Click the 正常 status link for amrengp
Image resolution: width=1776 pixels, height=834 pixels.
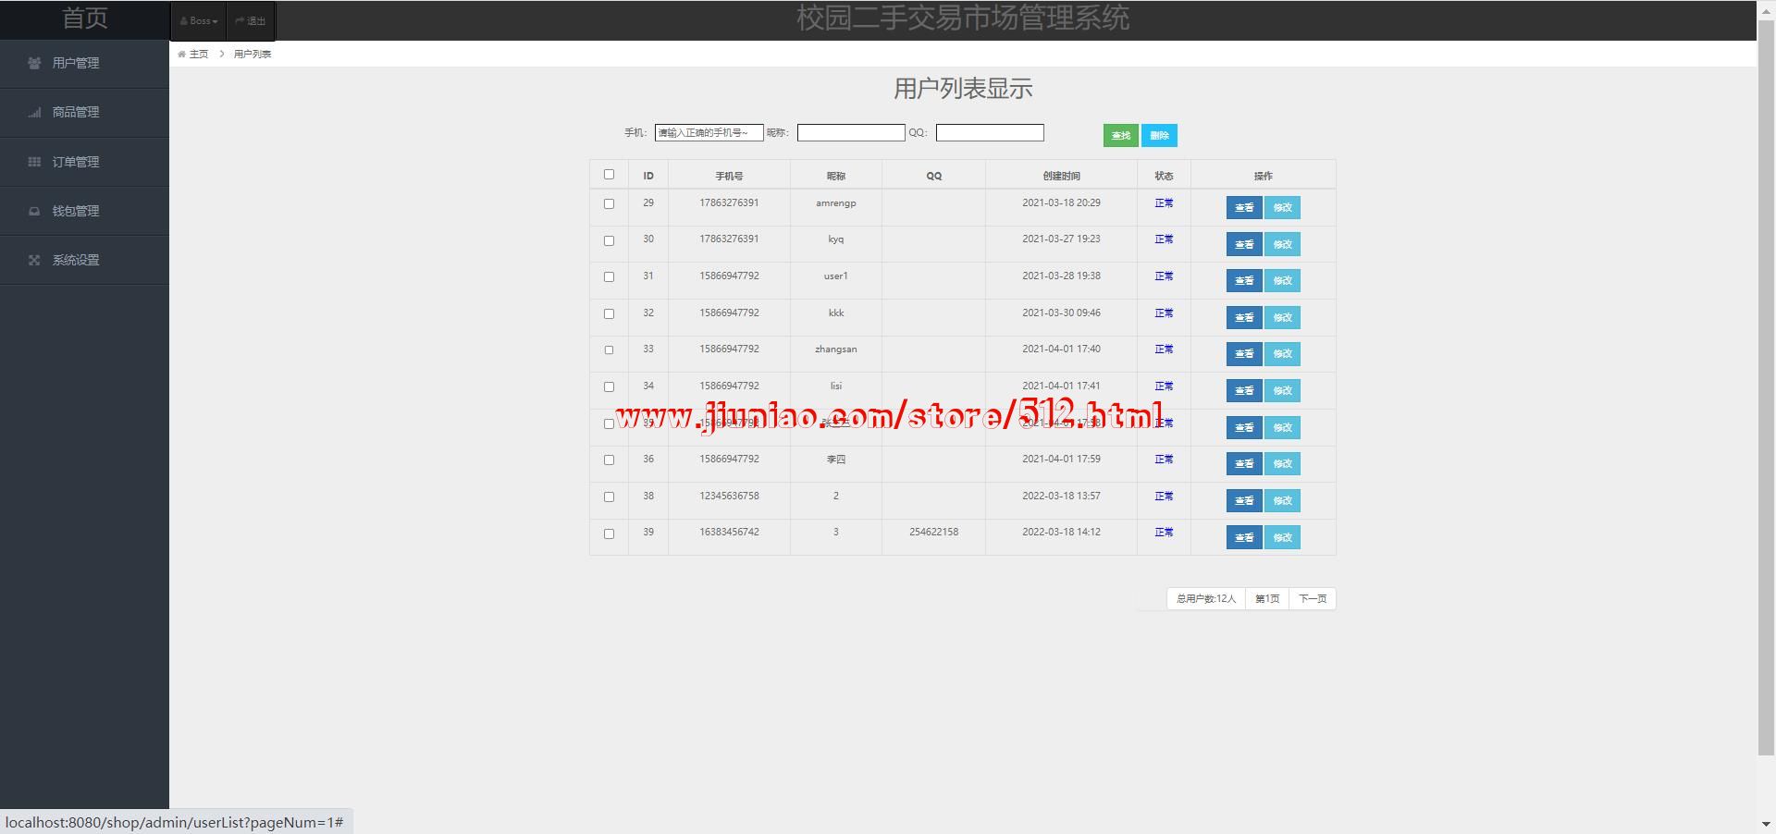click(1164, 202)
